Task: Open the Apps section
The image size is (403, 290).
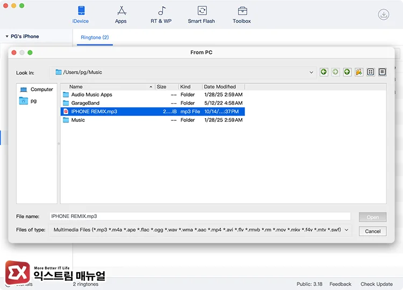Action: click(x=121, y=15)
